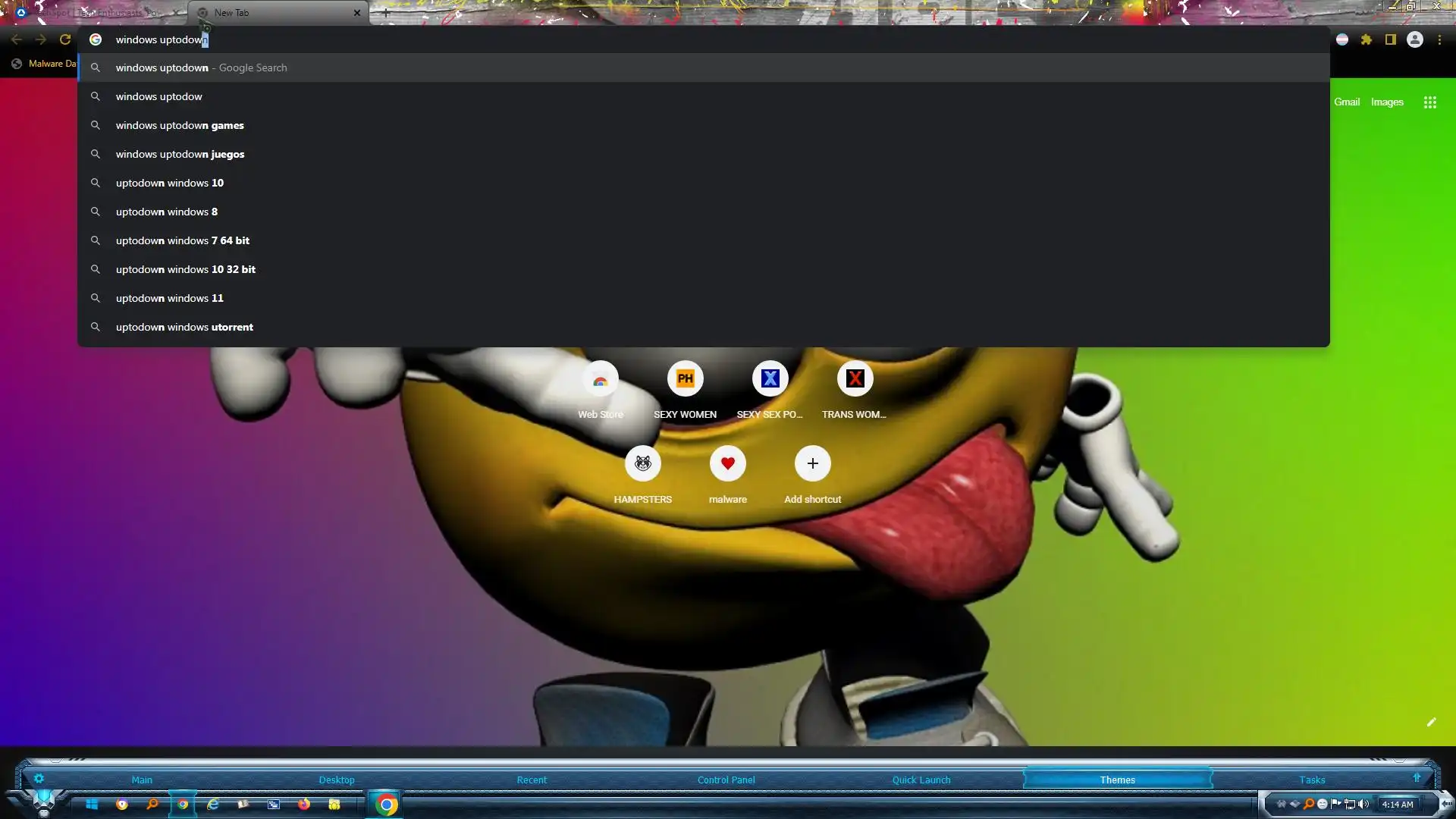Click the malware heart shortcut
This screenshot has height=819, width=1456.
pos(727,464)
